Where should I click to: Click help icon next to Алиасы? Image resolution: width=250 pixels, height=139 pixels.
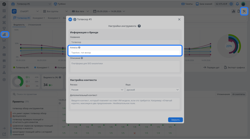79,48
